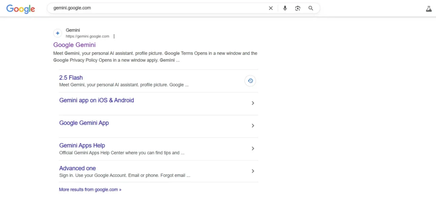Open the Google Gemini App sitelink
The image size is (436, 201).
point(84,123)
